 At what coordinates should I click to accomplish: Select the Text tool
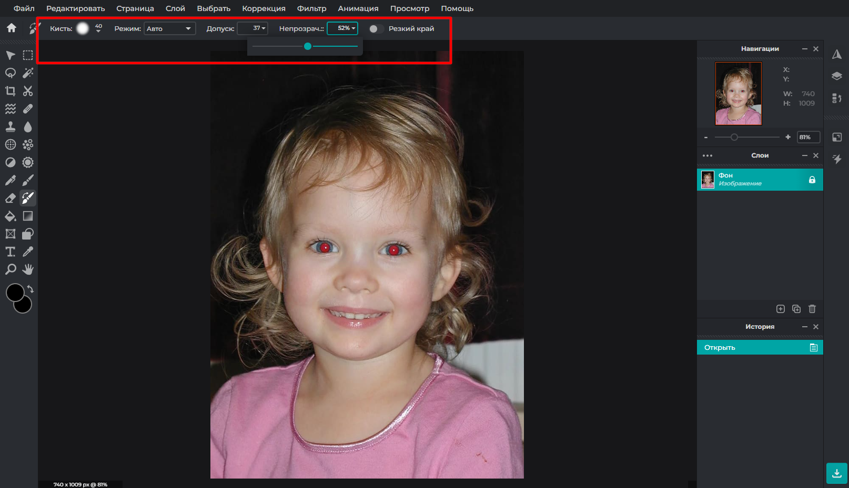(x=10, y=252)
